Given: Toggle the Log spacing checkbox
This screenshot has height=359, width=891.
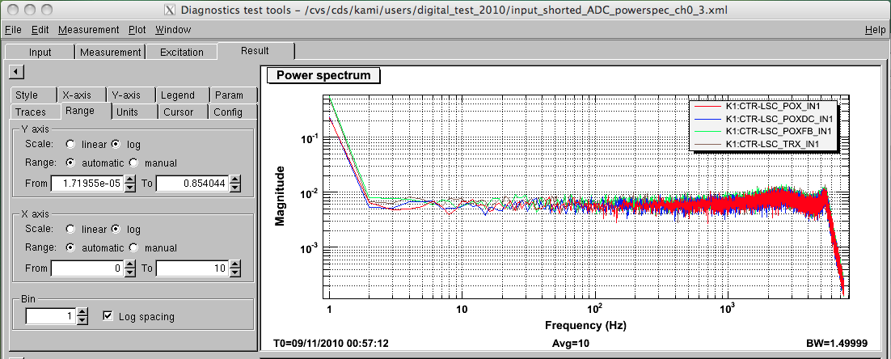Looking at the screenshot, I should point(108,316).
